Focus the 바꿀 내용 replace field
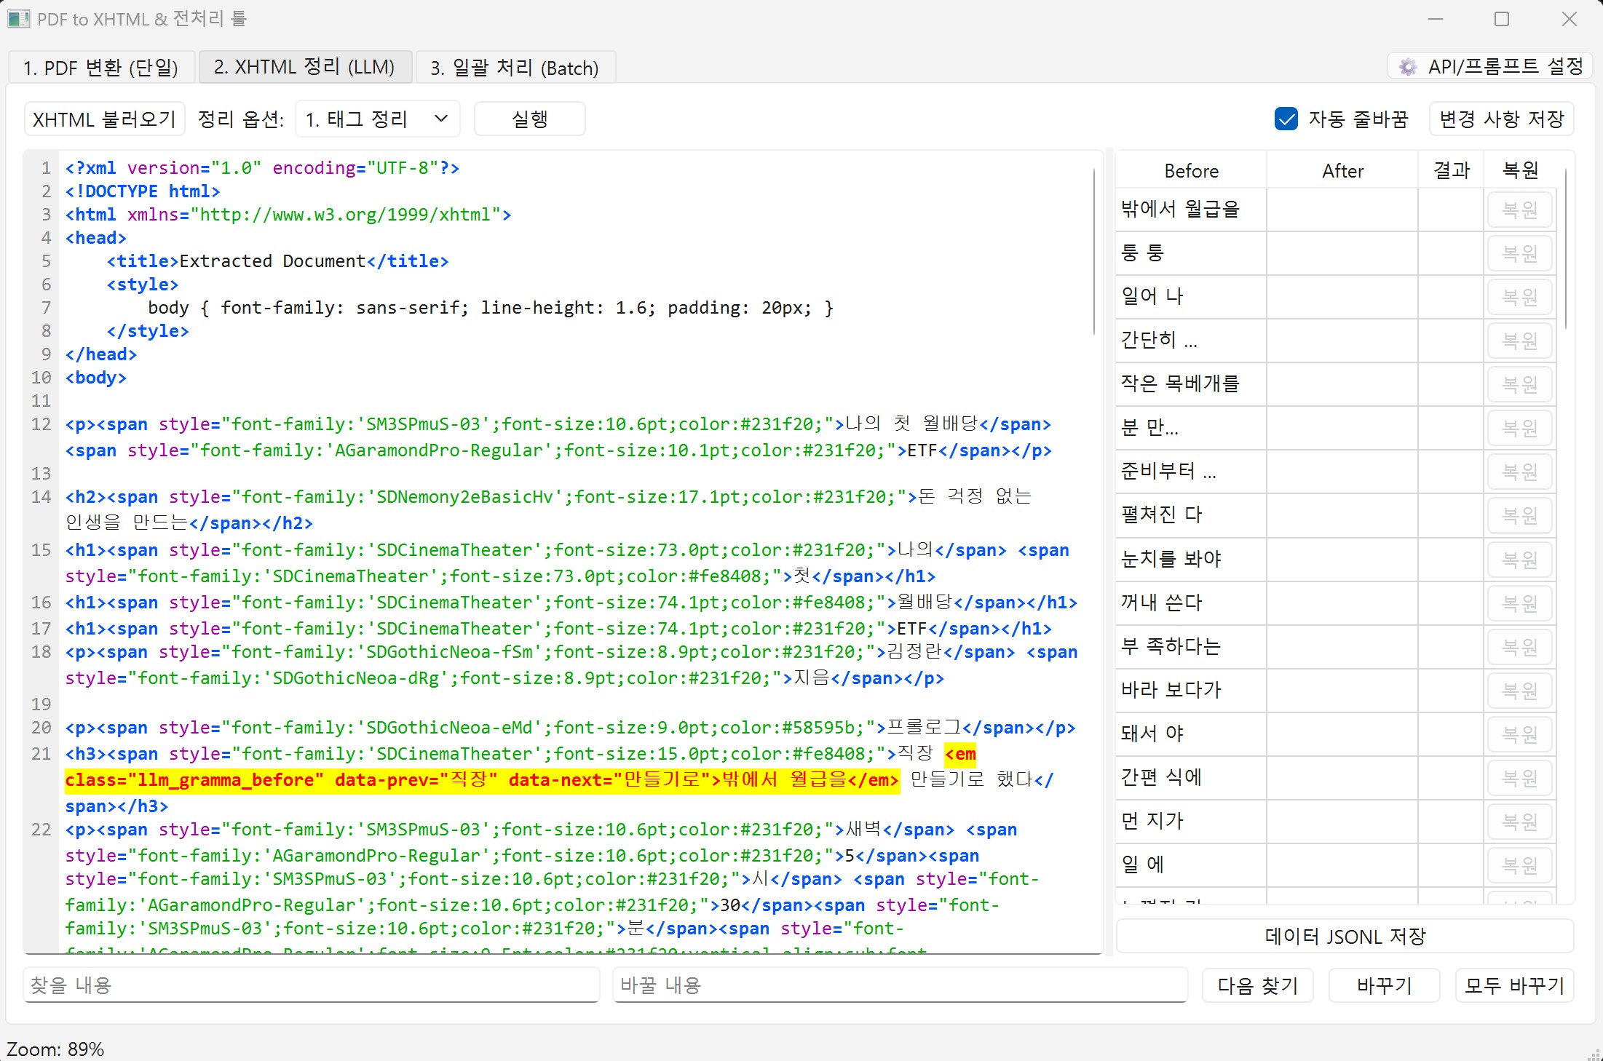Screen dimensions: 1603x1061 tap(899, 985)
